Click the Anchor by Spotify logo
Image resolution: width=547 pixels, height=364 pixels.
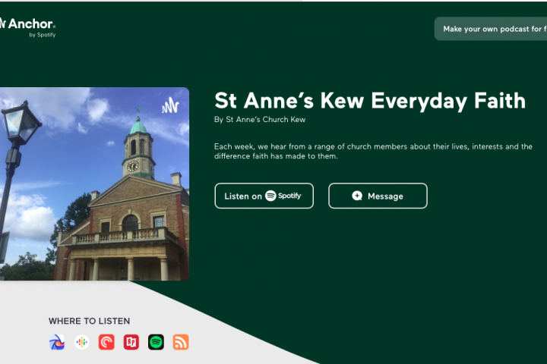click(x=27, y=27)
